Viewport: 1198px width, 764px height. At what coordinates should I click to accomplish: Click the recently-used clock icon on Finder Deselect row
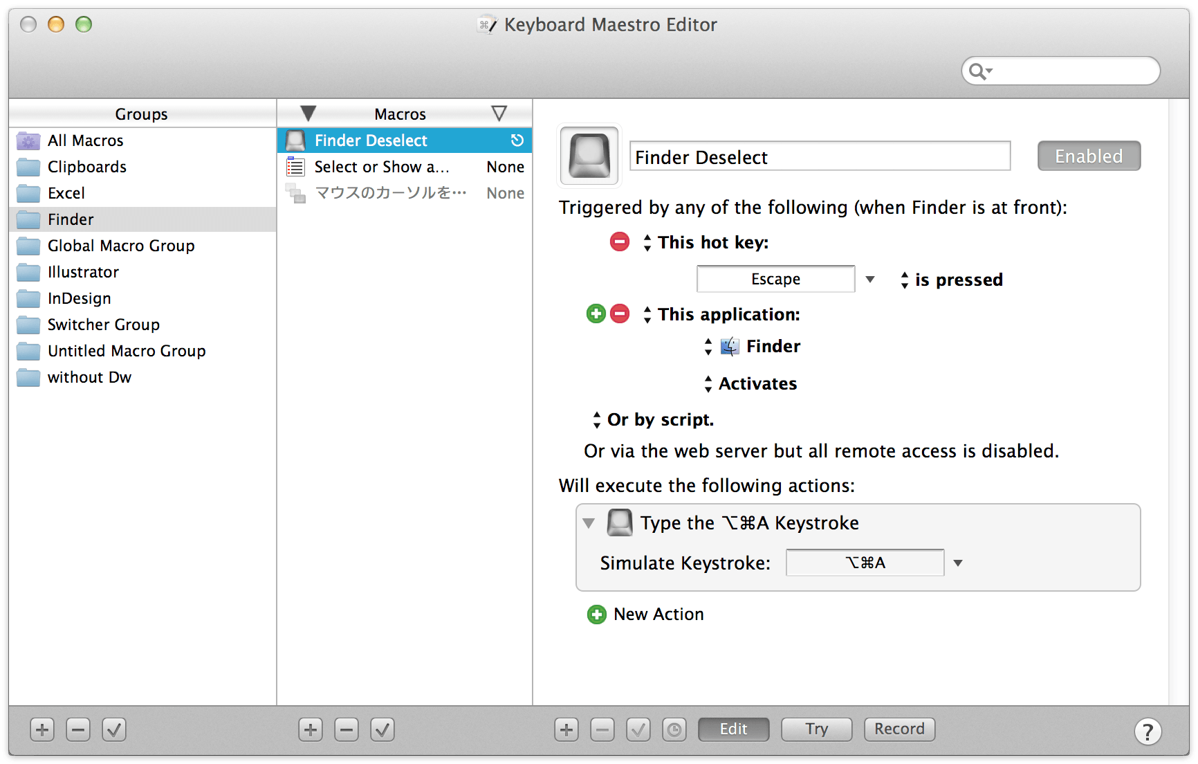517,140
